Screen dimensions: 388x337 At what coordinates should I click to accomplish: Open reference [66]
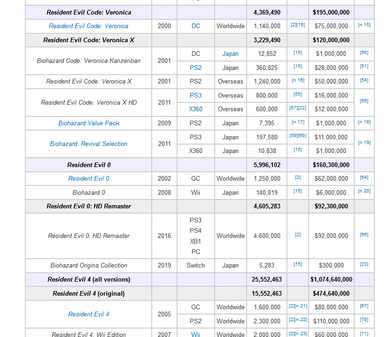point(364,234)
